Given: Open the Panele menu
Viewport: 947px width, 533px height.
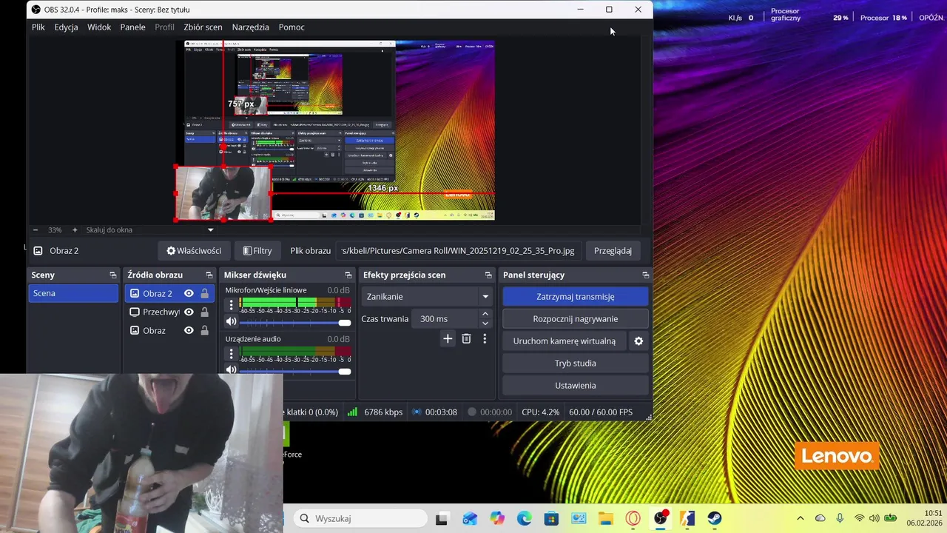Looking at the screenshot, I should (x=132, y=27).
